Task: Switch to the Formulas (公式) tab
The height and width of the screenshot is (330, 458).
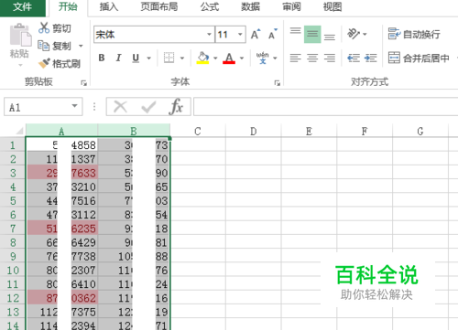Action: [x=210, y=6]
